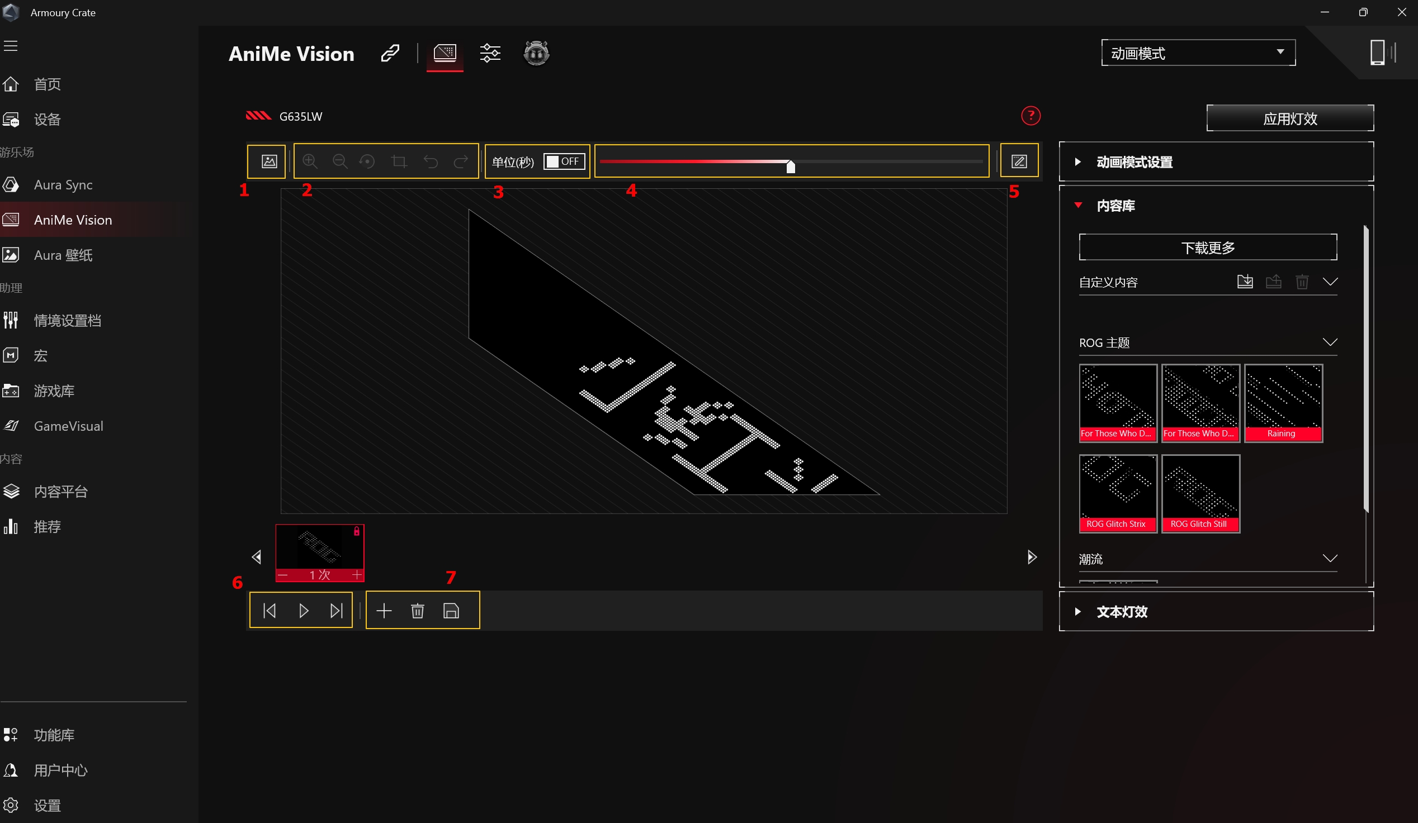The image size is (1418, 823).
Task: Decrease the frame repeat count minus
Action: click(x=282, y=575)
